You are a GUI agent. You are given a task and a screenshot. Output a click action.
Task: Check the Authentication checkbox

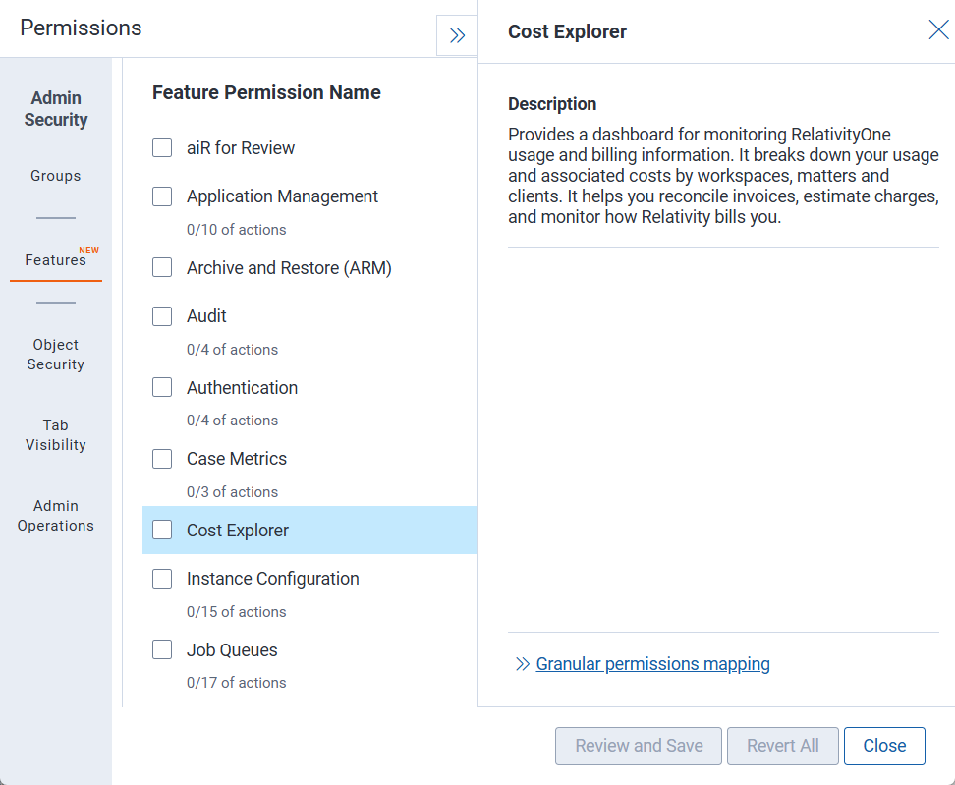tap(162, 387)
